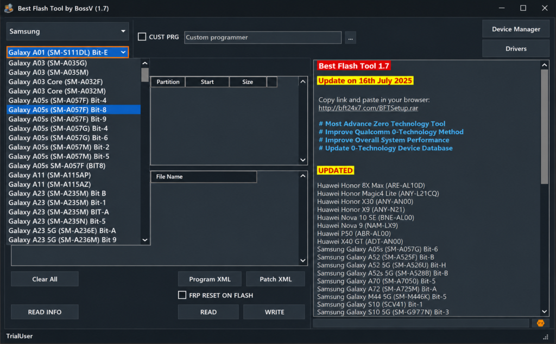Click the File Name column header
Image resolution: width=556 pixels, height=344 pixels.
click(204, 177)
